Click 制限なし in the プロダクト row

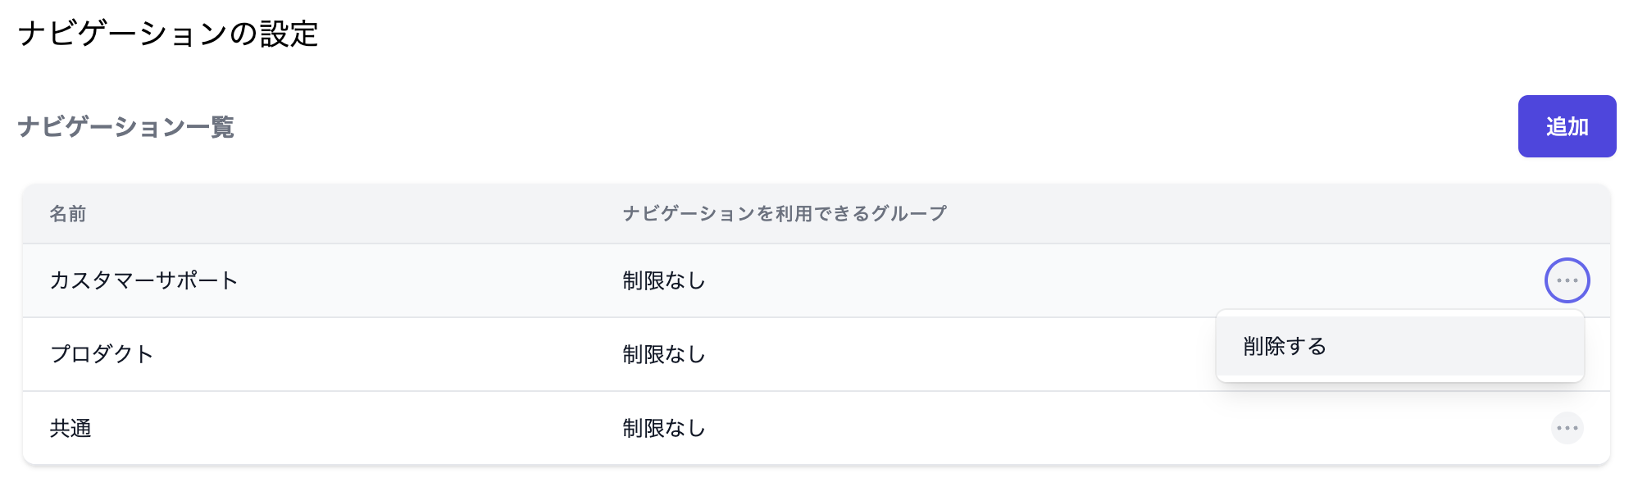[664, 354]
